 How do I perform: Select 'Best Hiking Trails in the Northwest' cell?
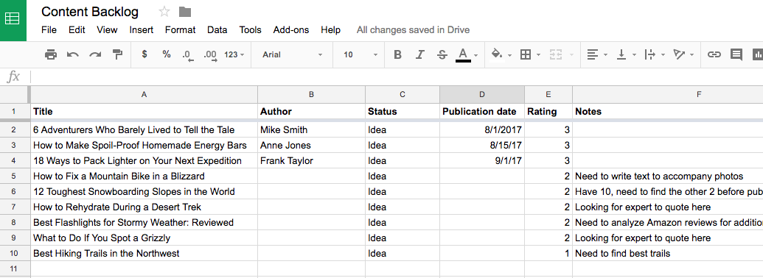coord(144,254)
